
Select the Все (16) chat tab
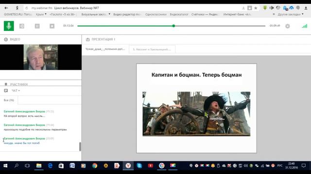pyautogui.click(x=9, y=100)
